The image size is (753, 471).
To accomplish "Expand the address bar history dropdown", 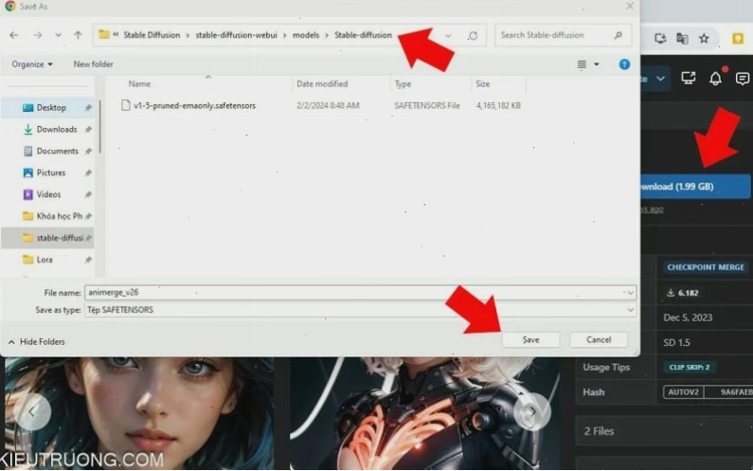I will pos(448,36).
